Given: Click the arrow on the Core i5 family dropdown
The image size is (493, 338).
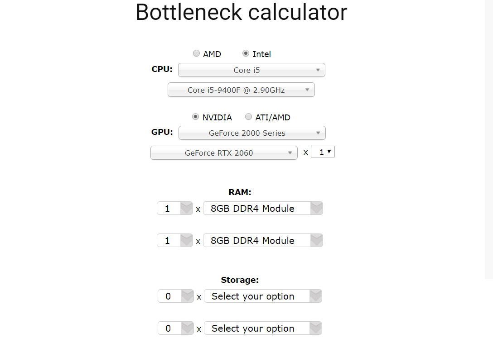Looking at the screenshot, I should [x=318, y=70].
